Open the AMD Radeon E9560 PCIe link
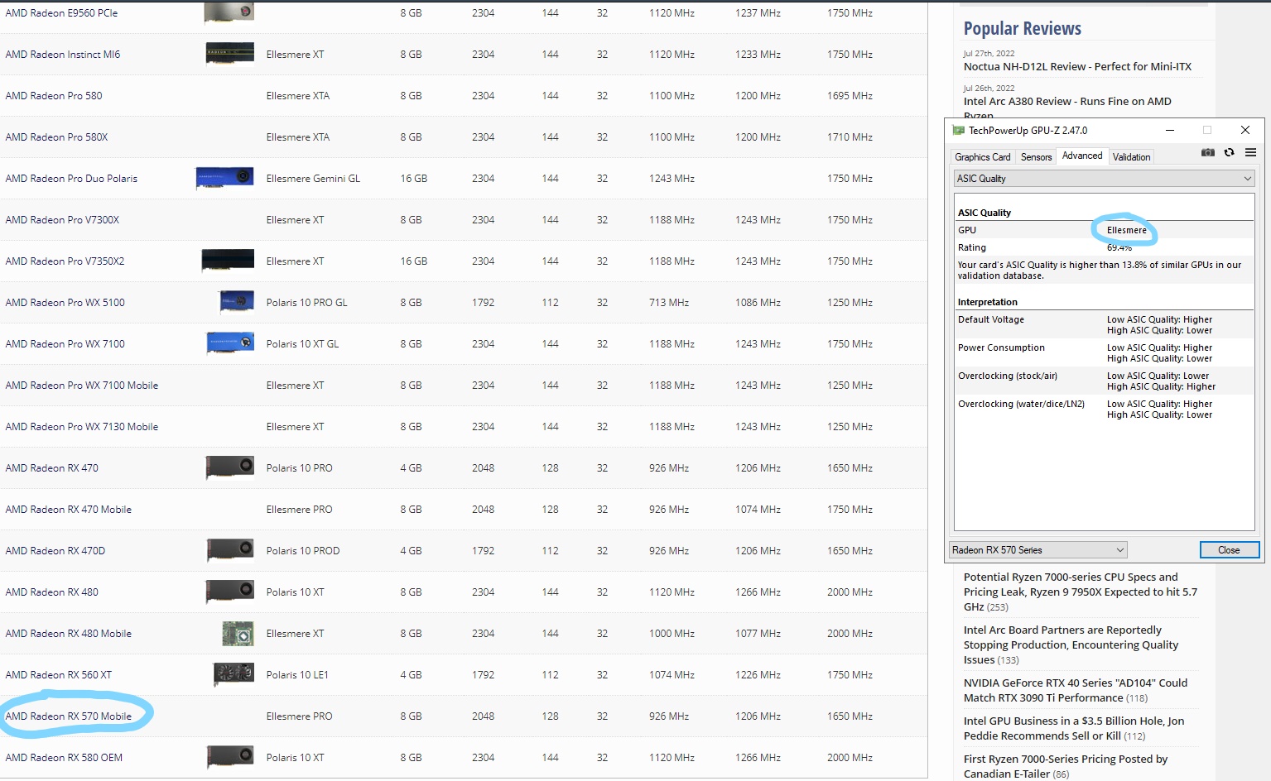 [x=61, y=13]
